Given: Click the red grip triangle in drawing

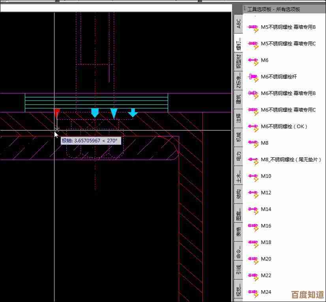Looking at the screenshot, I should [x=57, y=113].
